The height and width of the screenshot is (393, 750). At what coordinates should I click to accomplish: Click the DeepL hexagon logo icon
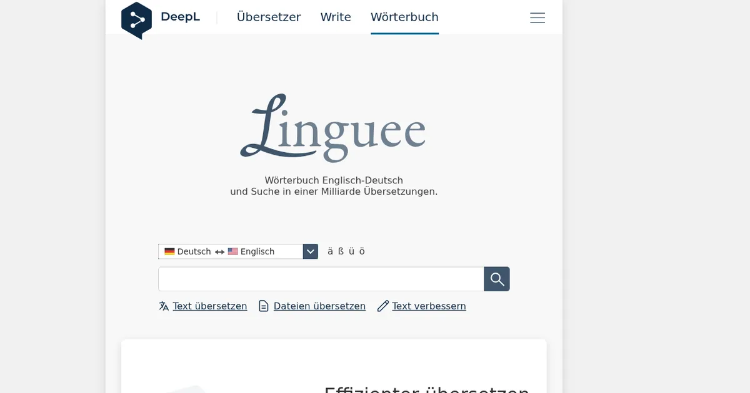pyautogui.click(x=136, y=20)
